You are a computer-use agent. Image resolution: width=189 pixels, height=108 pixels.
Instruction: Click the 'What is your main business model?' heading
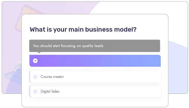point(83,30)
